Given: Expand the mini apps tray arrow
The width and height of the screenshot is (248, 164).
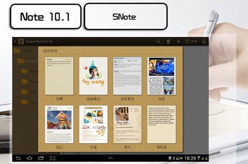Looking at the screenshot, I should tap(110, 158).
